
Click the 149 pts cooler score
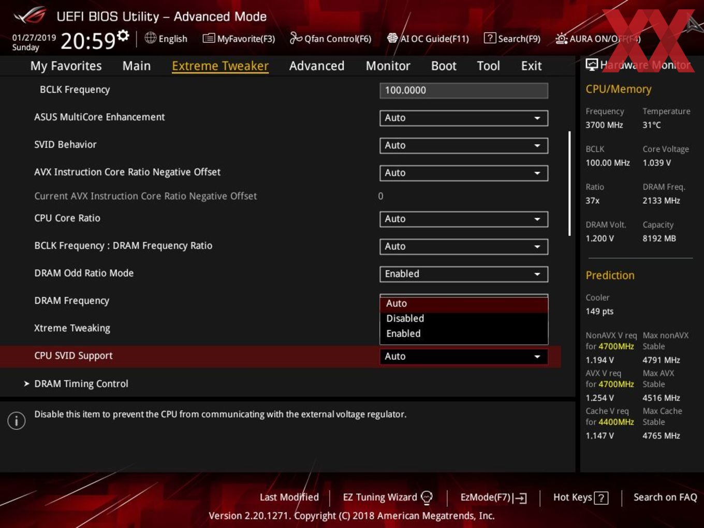(599, 311)
